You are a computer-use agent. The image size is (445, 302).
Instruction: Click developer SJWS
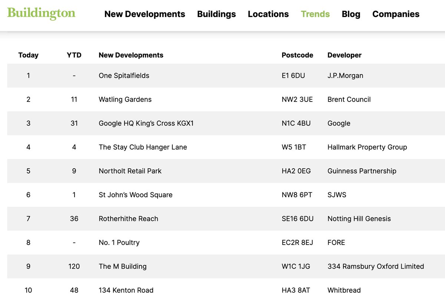coord(337,195)
